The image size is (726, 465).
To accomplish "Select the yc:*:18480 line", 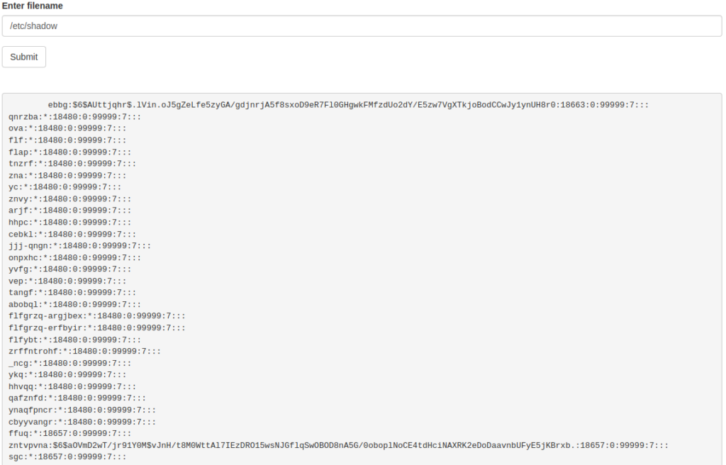I will pyautogui.click(x=65, y=187).
